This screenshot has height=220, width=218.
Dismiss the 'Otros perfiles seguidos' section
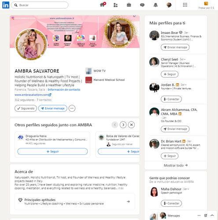tap(131, 125)
